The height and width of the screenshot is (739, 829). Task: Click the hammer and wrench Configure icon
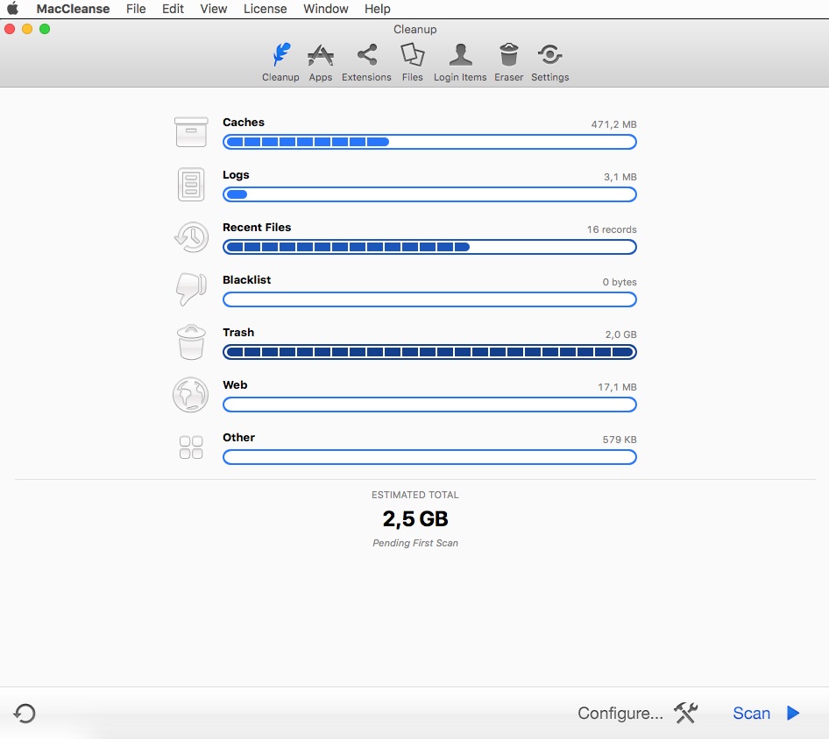(686, 713)
